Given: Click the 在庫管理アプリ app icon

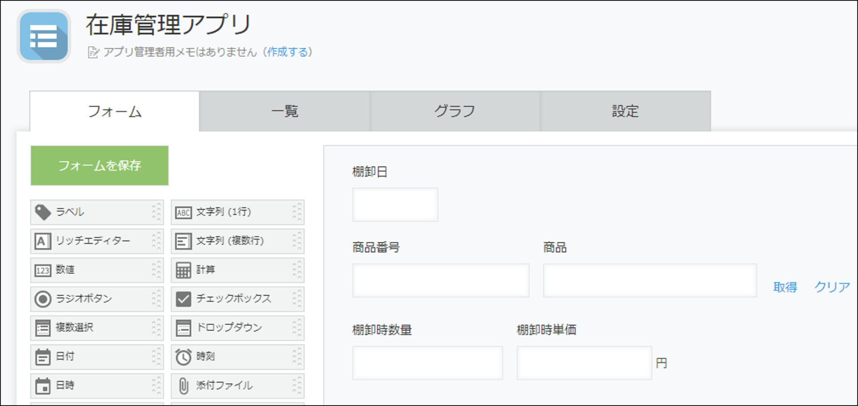Looking at the screenshot, I should [44, 36].
